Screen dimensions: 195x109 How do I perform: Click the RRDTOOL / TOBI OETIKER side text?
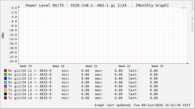coord(192,17)
